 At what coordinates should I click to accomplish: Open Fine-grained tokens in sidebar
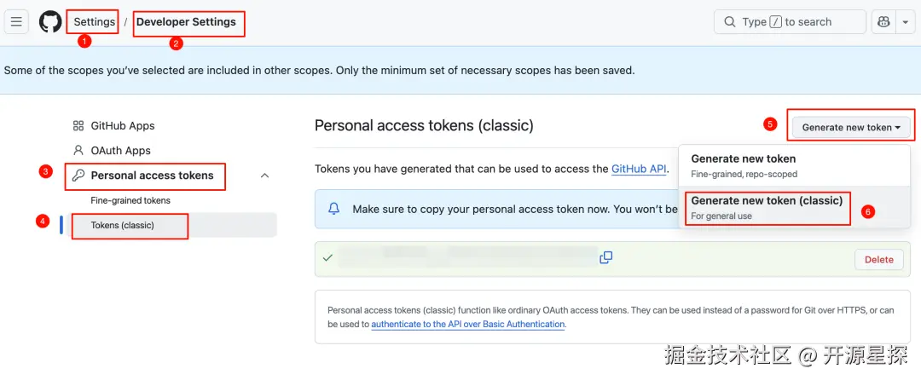130,201
